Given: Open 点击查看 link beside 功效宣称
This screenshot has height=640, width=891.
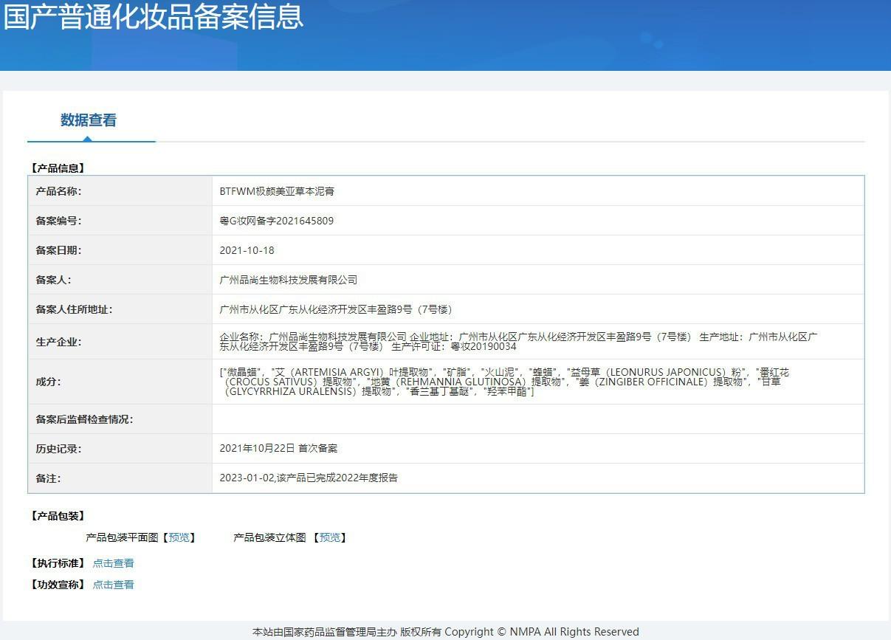Looking at the screenshot, I should [113, 585].
